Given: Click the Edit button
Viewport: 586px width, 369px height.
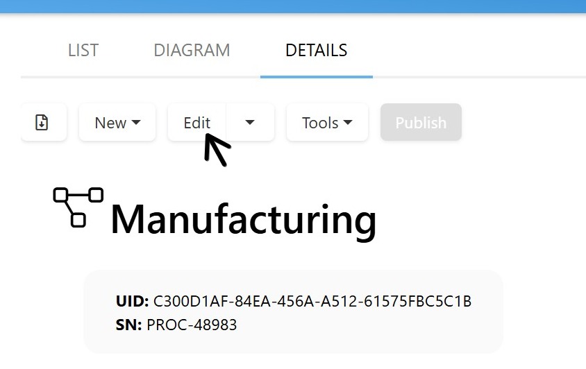Looking at the screenshot, I should point(197,123).
